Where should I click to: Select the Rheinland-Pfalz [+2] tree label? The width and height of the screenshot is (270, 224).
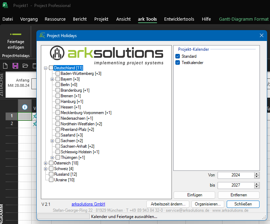pyautogui.click(x=77, y=129)
